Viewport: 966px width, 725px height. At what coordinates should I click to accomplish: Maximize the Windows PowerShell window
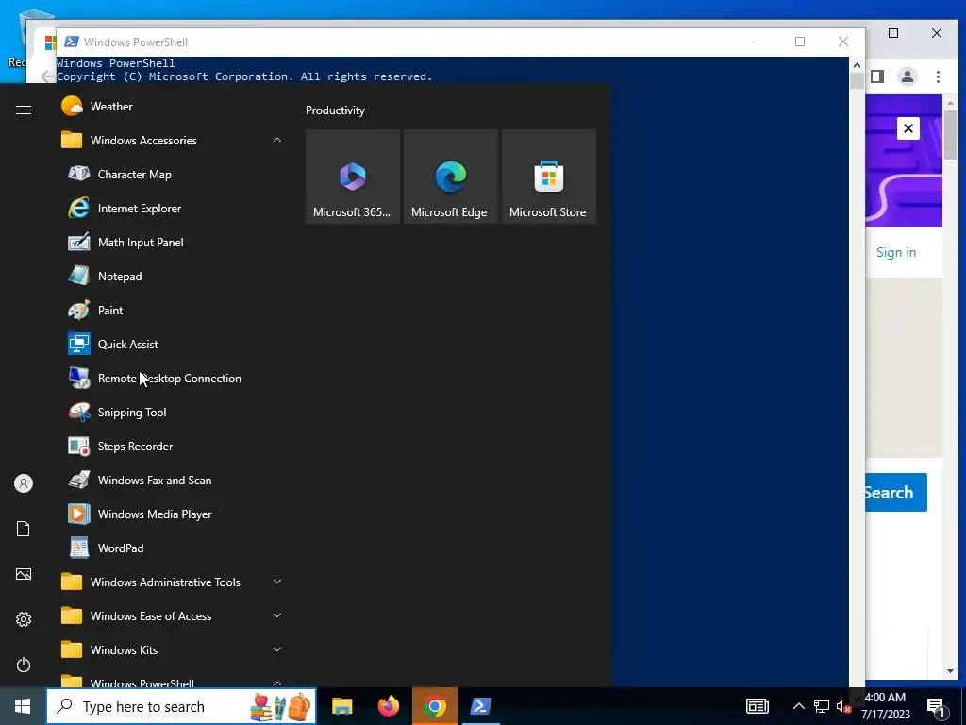pyautogui.click(x=800, y=42)
